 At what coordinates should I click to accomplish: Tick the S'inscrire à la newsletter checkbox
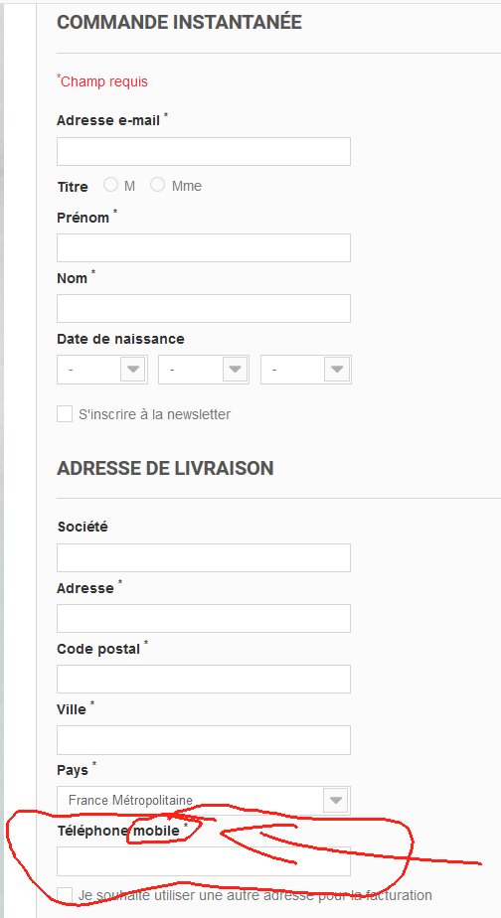[x=65, y=414]
